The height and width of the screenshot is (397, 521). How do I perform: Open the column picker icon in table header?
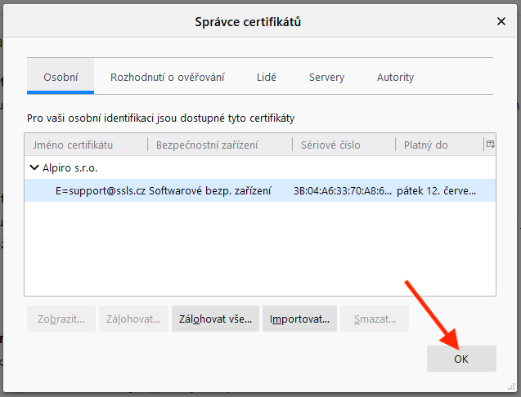[x=490, y=145]
